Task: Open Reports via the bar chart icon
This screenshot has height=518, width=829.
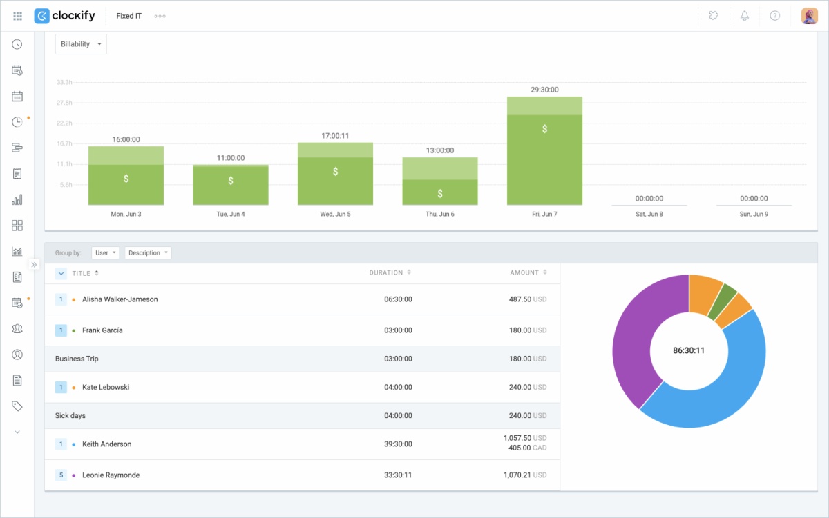Action: (x=17, y=199)
